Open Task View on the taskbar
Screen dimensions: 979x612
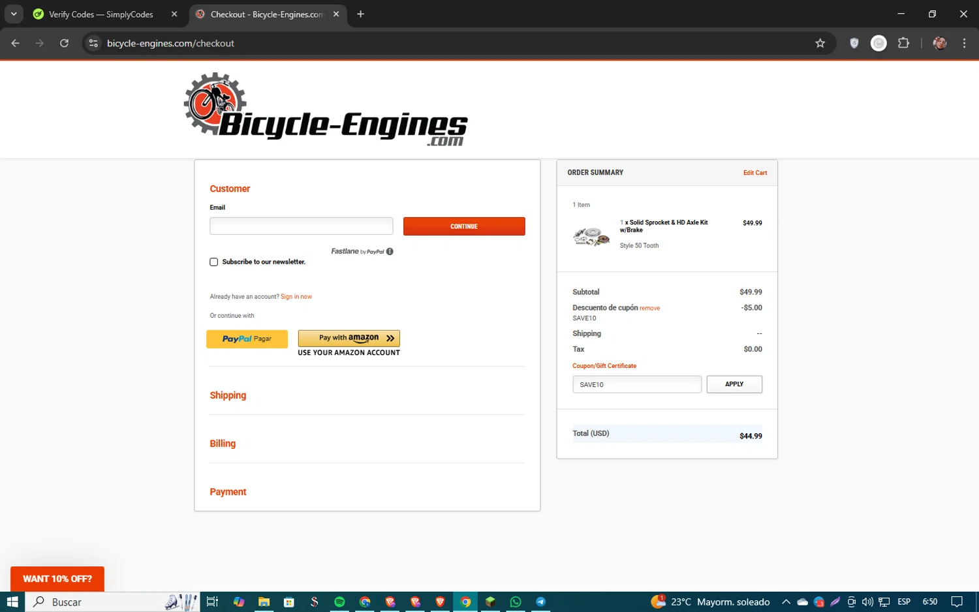coord(212,602)
